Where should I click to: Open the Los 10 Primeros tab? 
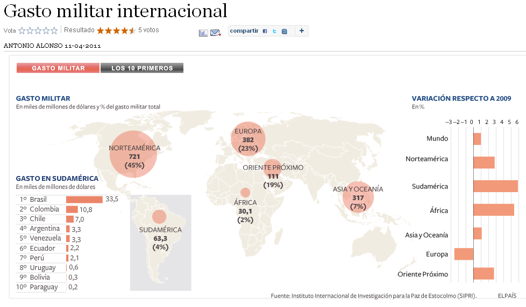tap(142, 68)
